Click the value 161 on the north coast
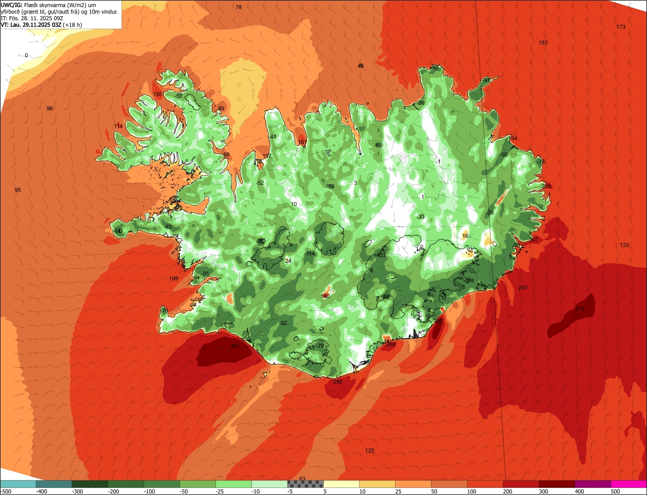This screenshot has width=647, height=495. [x=302, y=142]
